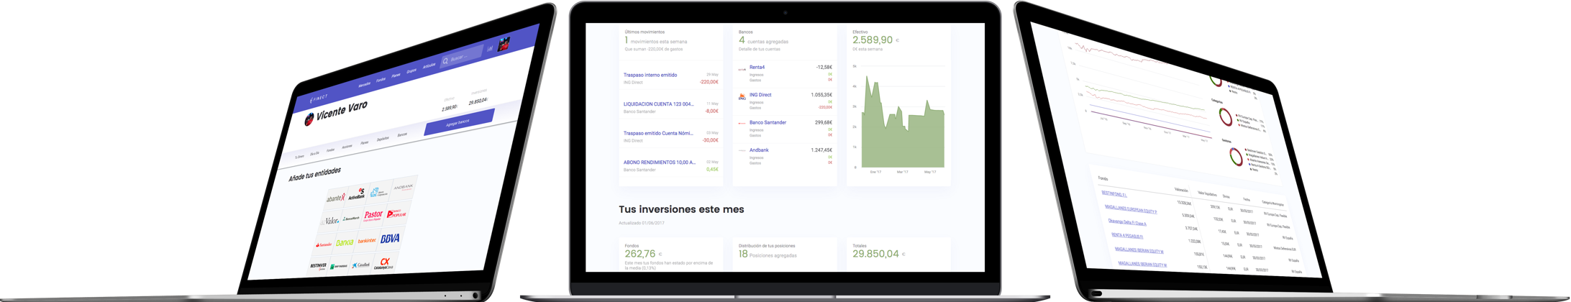Select the Santander logo in entities grid

(324, 245)
